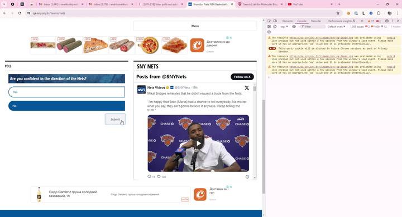Toggle the device toolbar icon in DevTools
This screenshot has width=402, height=217.
pos(275,21)
